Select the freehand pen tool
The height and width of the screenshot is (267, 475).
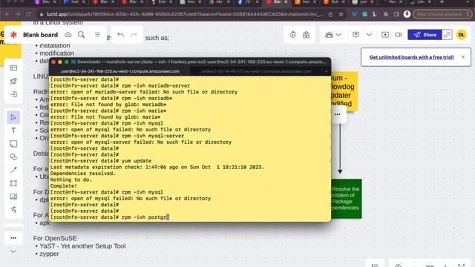13,209
